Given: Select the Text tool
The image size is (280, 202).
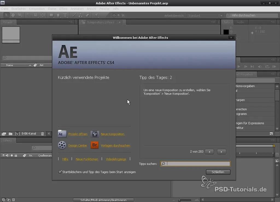Looking at the screenshot, I should pyautogui.click(x=65, y=15).
